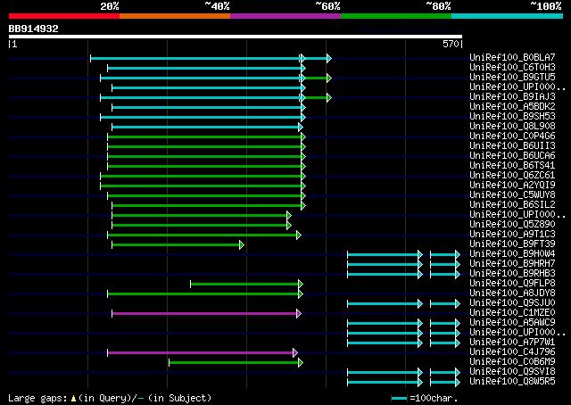Select the purple alignment bar for UniRef100_C1MZE0

(205, 313)
